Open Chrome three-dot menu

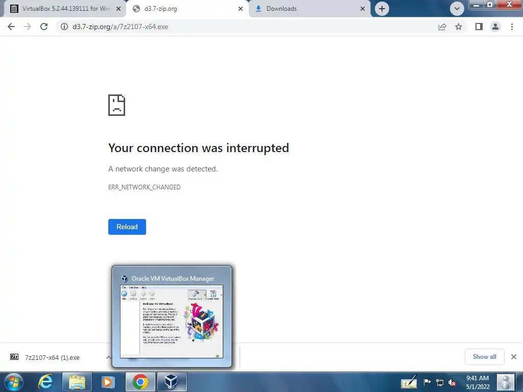point(512,27)
